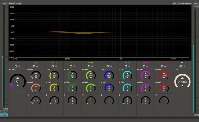Viewport: 199px width, 122px height.
Task: Click the PEQ 8 frequency value 12800
Action: pyautogui.click(x=164, y=76)
